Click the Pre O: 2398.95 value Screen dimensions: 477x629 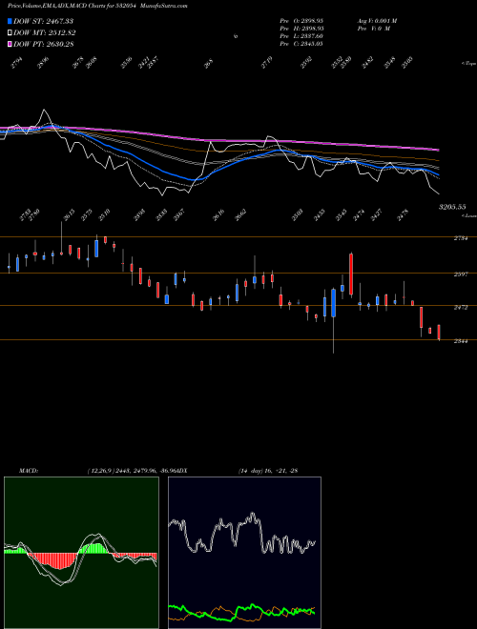pyautogui.click(x=301, y=21)
